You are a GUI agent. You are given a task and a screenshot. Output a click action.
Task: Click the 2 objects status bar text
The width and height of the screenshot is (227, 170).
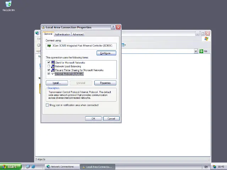(40, 159)
